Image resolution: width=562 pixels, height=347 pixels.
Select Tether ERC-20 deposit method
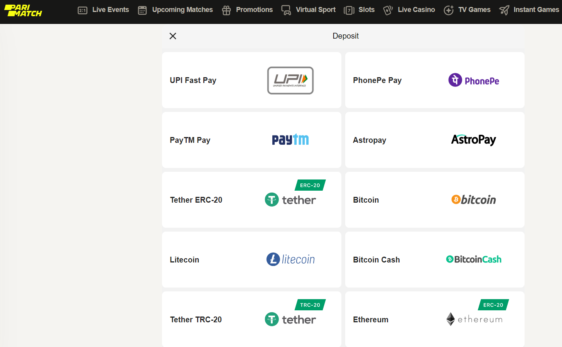click(x=196, y=200)
